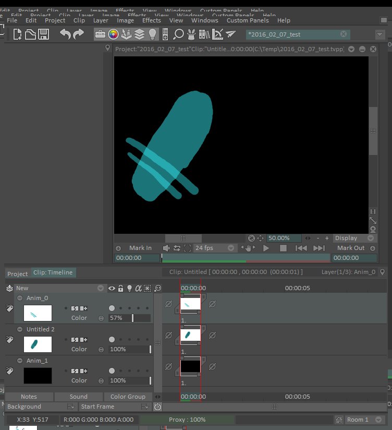Collapse the Anim_1 layer
The width and height of the screenshot is (392, 430).
pyautogui.click(x=20, y=361)
